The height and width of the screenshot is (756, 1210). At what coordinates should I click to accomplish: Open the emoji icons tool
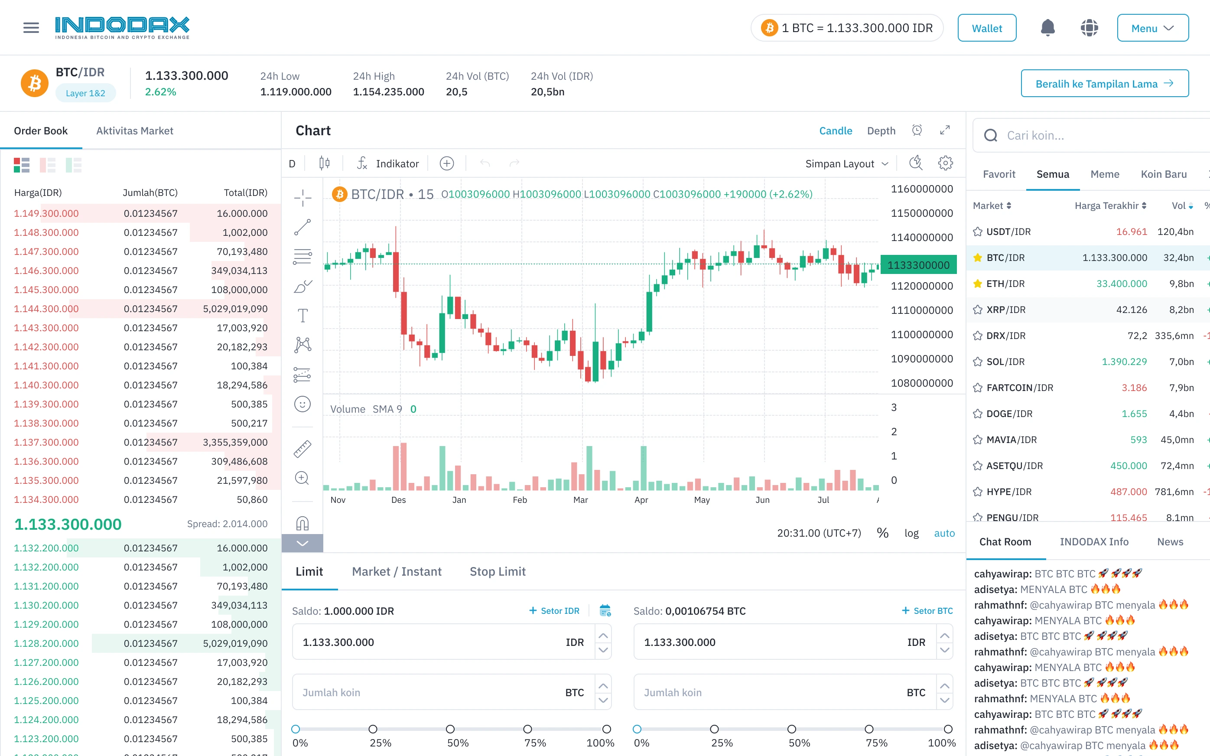coord(302,404)
